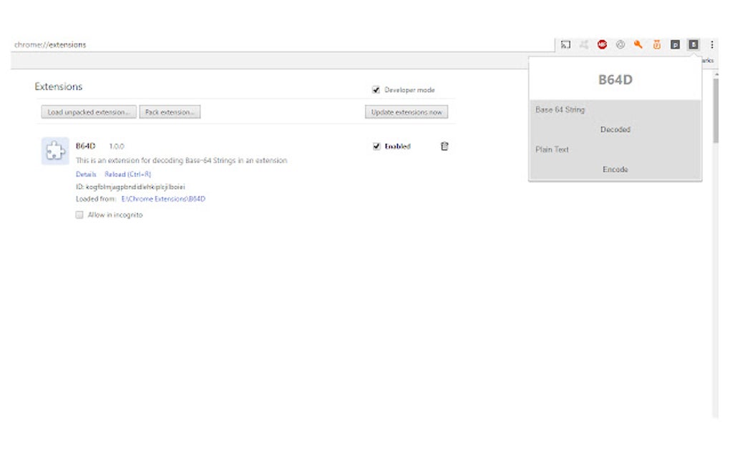
Task: Open the B64D extension popup icon
Action: coord(693,44)
